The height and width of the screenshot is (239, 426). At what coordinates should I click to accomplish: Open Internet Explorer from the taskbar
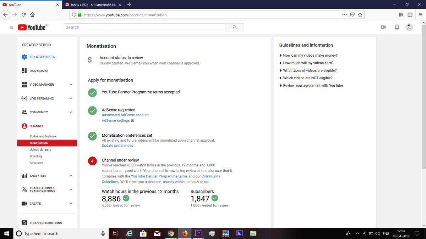(130, 233)
